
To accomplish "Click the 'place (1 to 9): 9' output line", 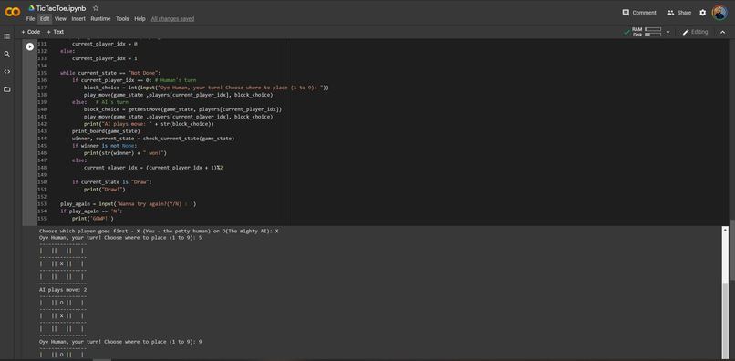I will tap(120, 342).
